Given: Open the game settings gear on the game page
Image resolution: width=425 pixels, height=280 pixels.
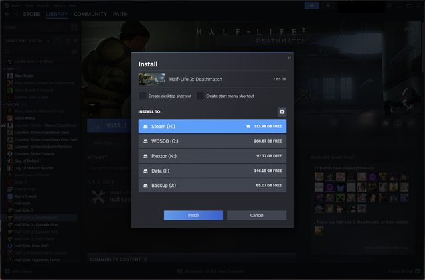Looking at the screenshot, I should 386,123.
